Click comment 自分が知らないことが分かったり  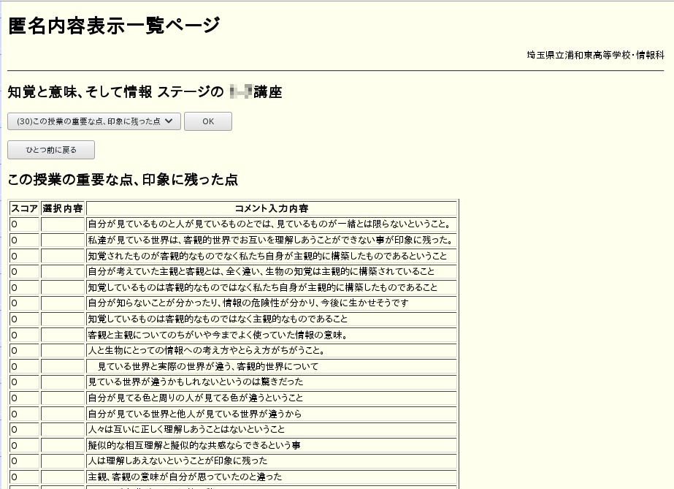(248, 303)
